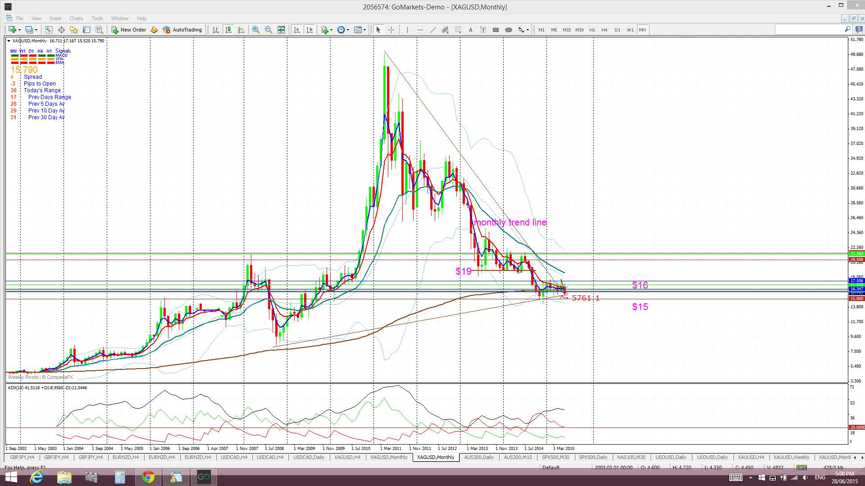Select the draw trendline tool
Image resolution: width=865 pixels, height=486 pixels.
432,30
